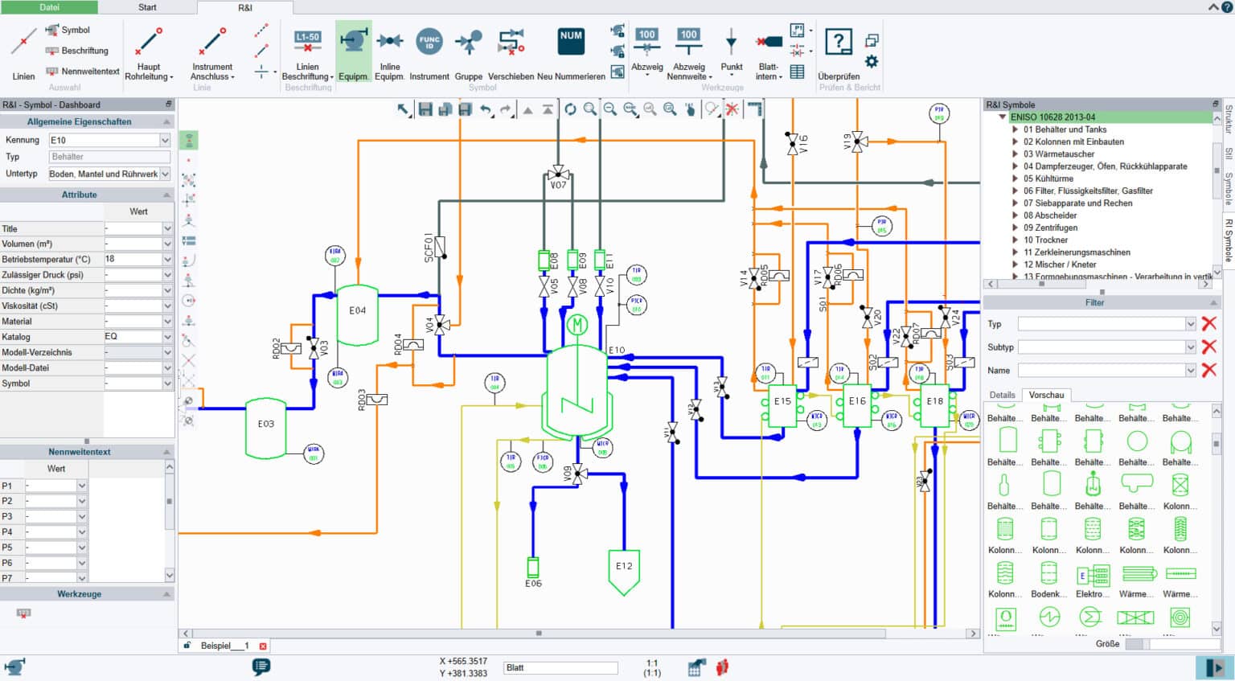The image size is (1235, 681).
Task: Collapse the Attribute section header
Action: tap(165, 194)
